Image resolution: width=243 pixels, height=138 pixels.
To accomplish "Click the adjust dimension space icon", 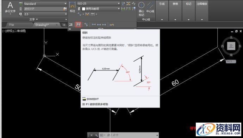I will pyautogui.click(x=128, y=4).
